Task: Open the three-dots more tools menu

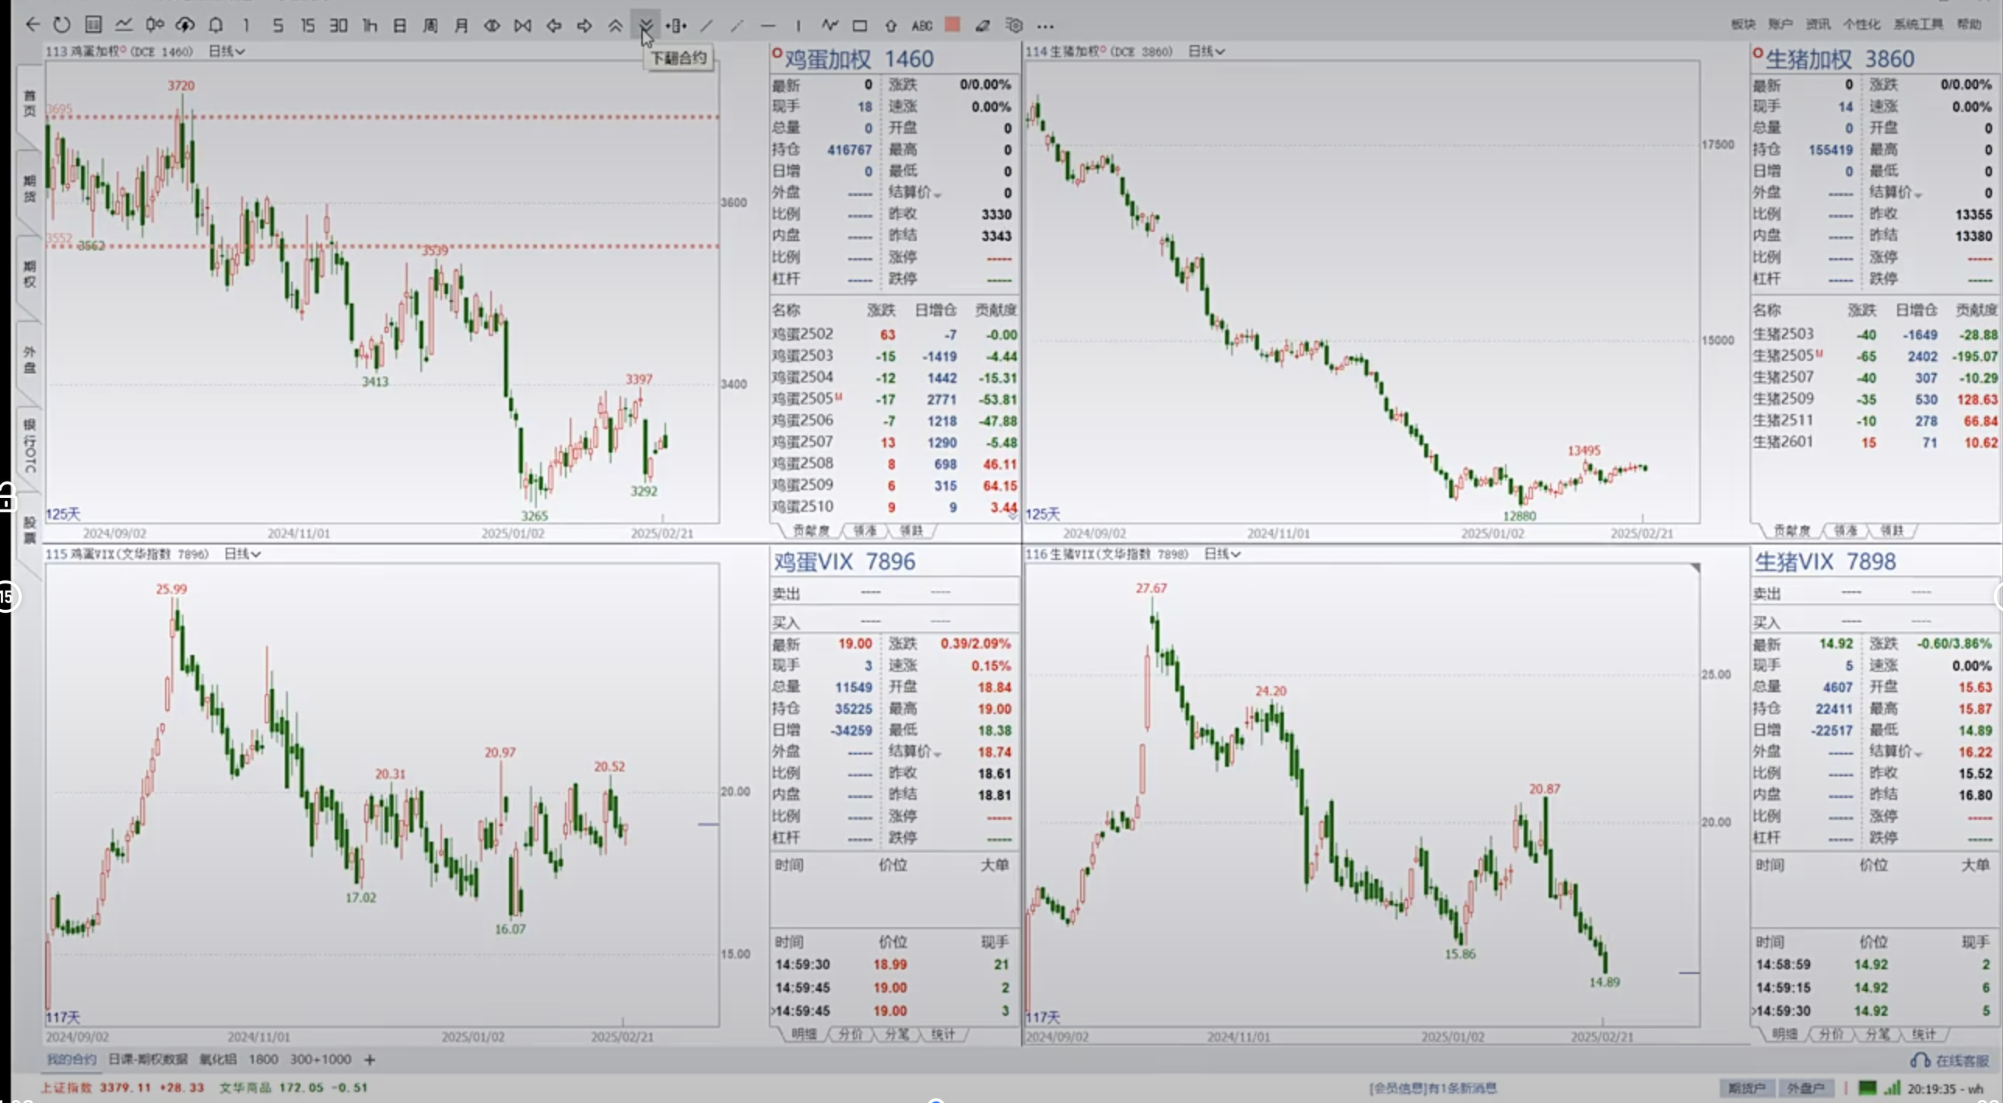Action: pyautogui.click(x=1045, y=26)
